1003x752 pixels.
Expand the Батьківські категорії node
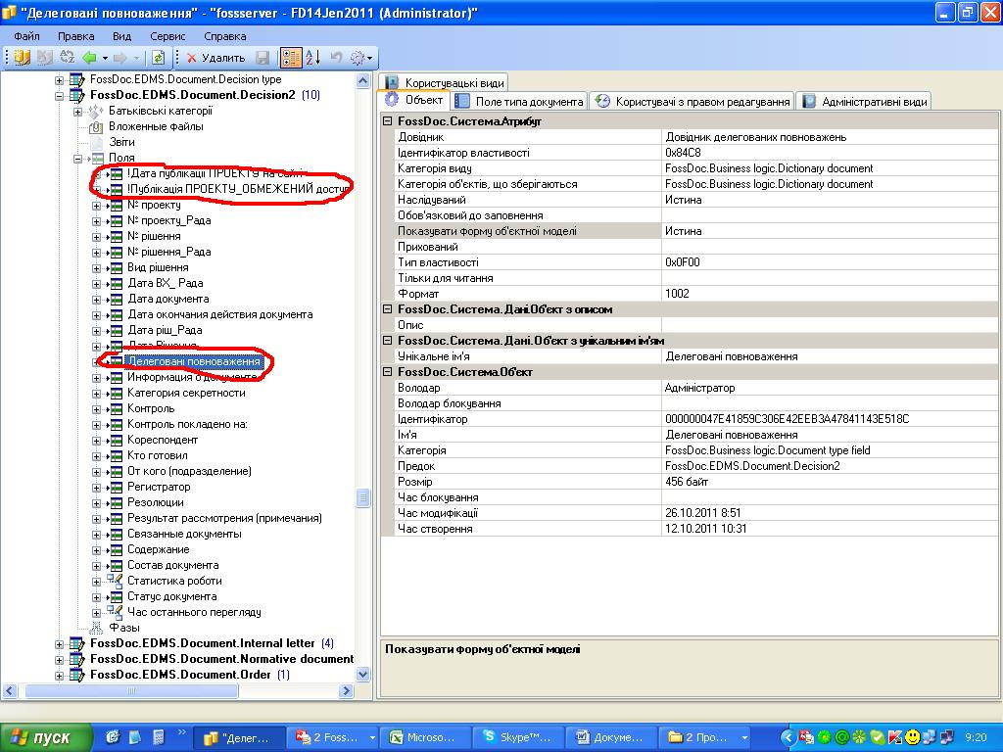[78, 112]
